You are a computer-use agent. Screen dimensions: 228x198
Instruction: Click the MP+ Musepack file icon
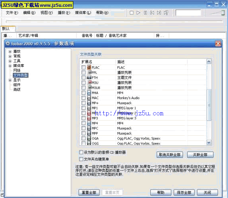89,103
